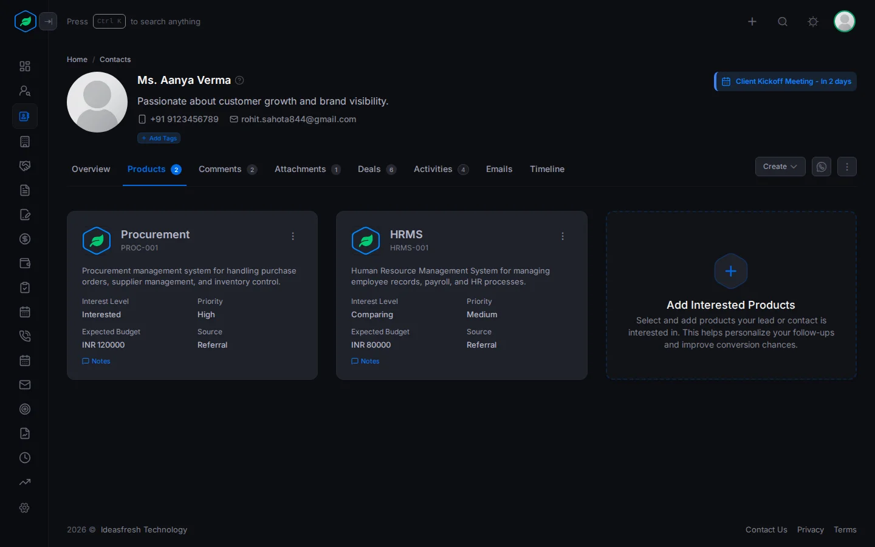Open the HRMS card three-dot menu
This screenshot has height=547, width=875.
pos(563,236)
